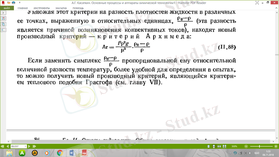Open the page thumbnails sidebar panel
279x157 pixels.
(x=3, y=18)
